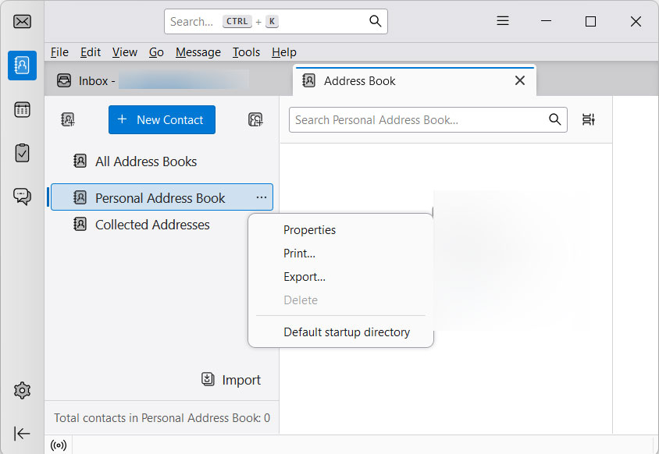Open the Personal Address Book options menu
This screenshot has height=454, width=659.
pos(262,197)
